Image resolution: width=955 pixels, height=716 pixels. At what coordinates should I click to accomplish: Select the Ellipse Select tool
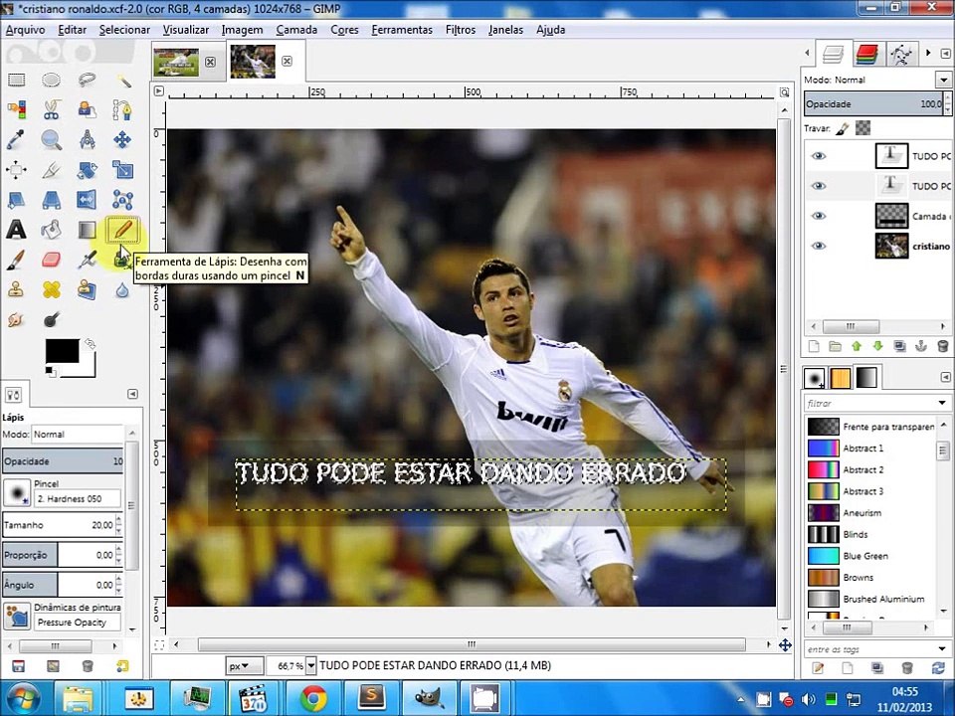click(51, 80)
